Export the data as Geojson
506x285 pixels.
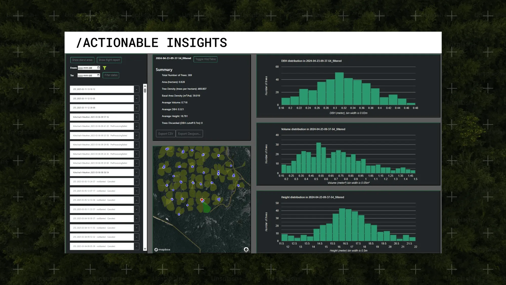(x=189, y=134)
